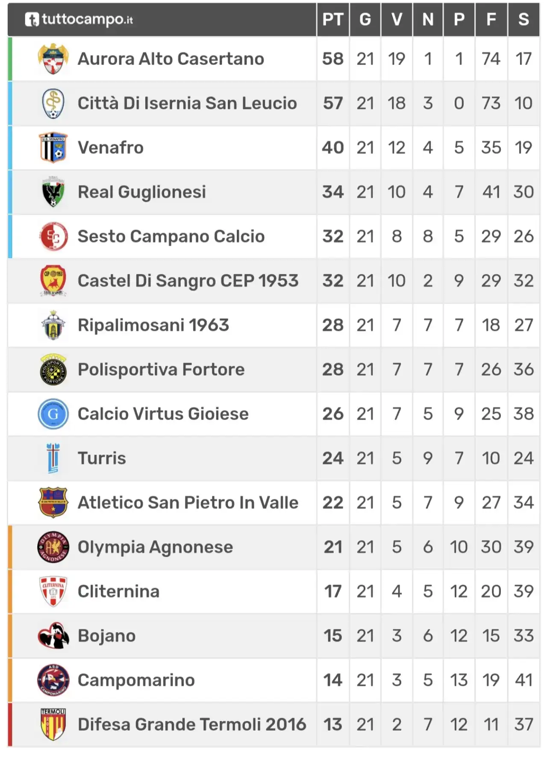This screenshot has height=758, width=547.
Task: Open the Real Guglionesi eagle crest
Action: [x=53, y=192]
